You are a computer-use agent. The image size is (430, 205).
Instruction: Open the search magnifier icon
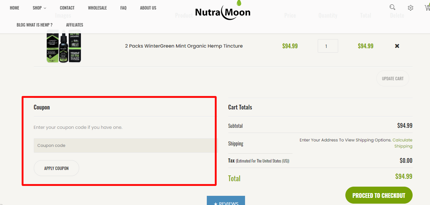point(392,7)
